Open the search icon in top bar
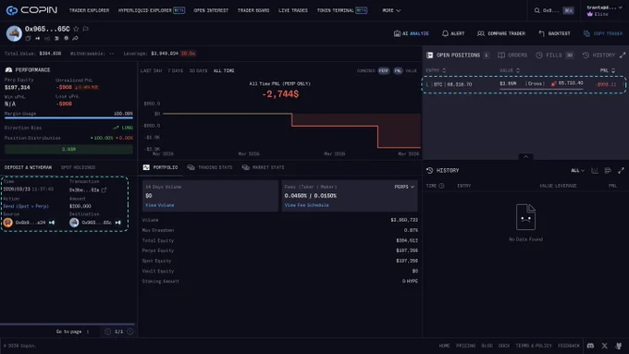Image resolution: width=629 pixels, height=354 pixels. tap(536, 10)
